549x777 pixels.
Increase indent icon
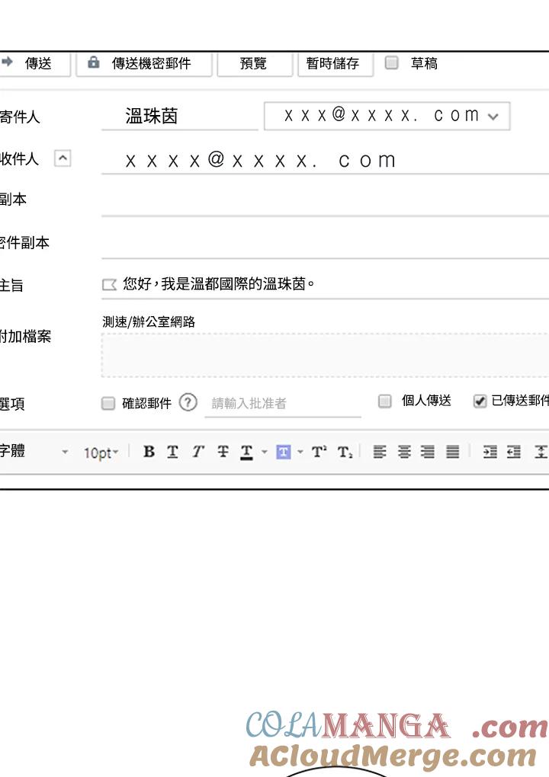[490, 452]
